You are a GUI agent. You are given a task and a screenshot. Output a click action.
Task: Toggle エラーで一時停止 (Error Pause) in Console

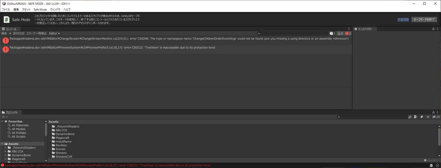coord(37,33)
